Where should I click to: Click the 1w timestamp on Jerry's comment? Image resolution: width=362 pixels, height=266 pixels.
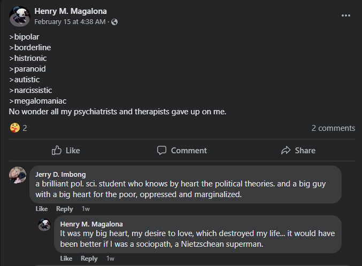[x=86, y=209]
